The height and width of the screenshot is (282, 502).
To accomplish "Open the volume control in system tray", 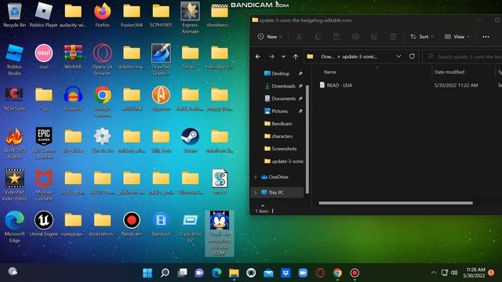I will tap(454, 273).
